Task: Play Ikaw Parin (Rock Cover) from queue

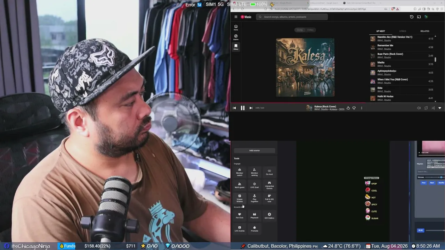Action: click(x=402, y=56)
